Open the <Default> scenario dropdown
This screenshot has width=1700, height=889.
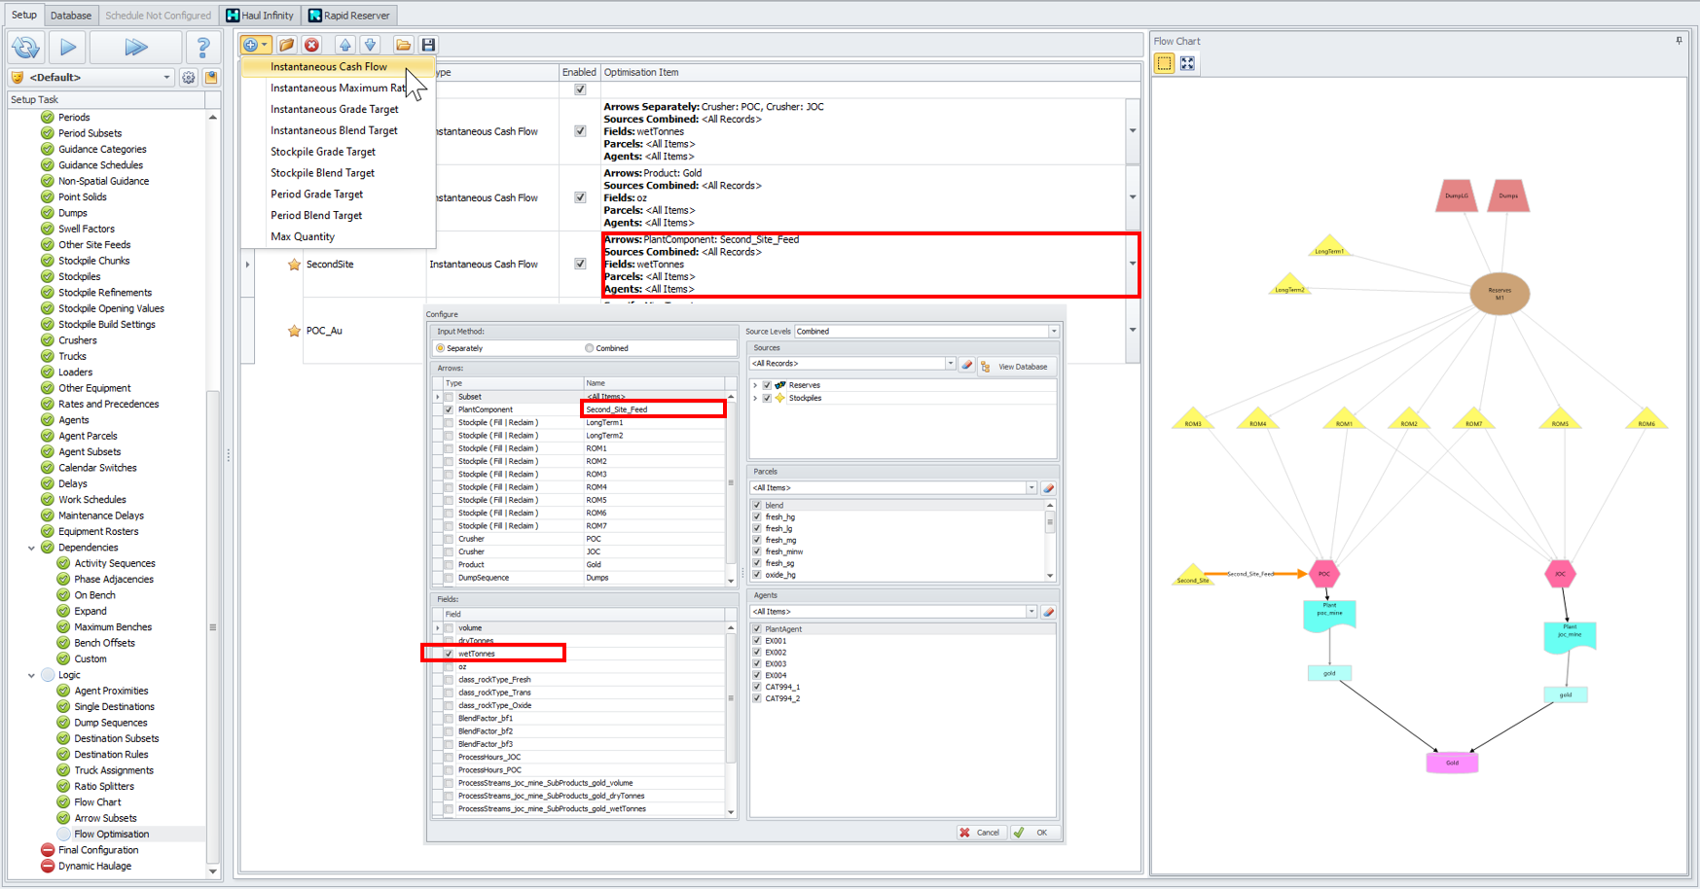click(166, 78)
